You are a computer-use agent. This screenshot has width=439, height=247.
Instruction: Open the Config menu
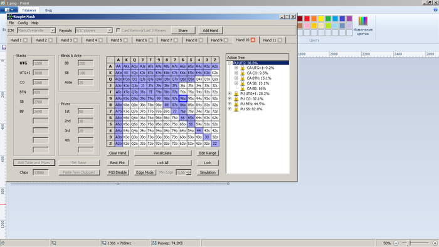(23, 23)
